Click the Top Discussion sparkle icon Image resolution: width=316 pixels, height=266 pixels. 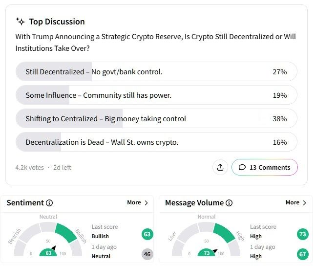[21, 22]
